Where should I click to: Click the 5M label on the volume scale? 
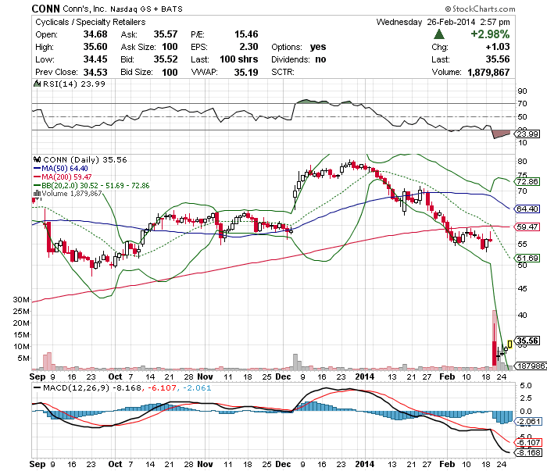pos(23,359)
